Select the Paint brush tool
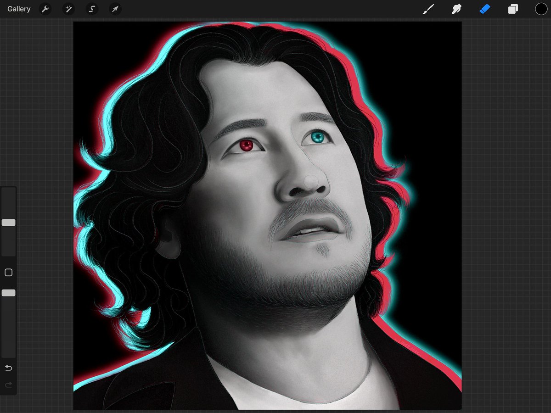 tap(428, 9)
